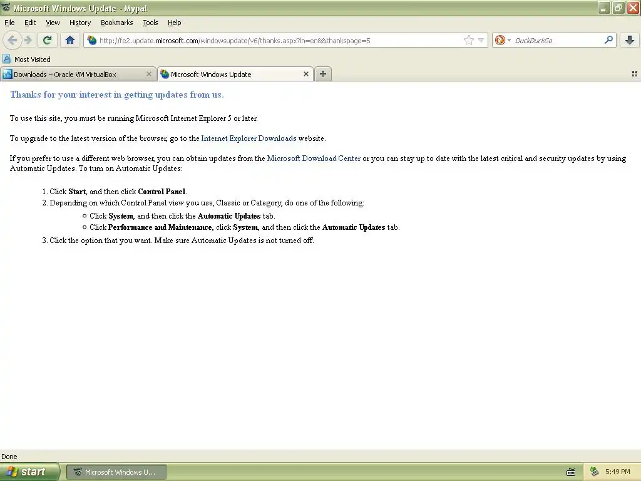Close the Downloads – Oracle VM VirtualBox tab

click(149, 74)
